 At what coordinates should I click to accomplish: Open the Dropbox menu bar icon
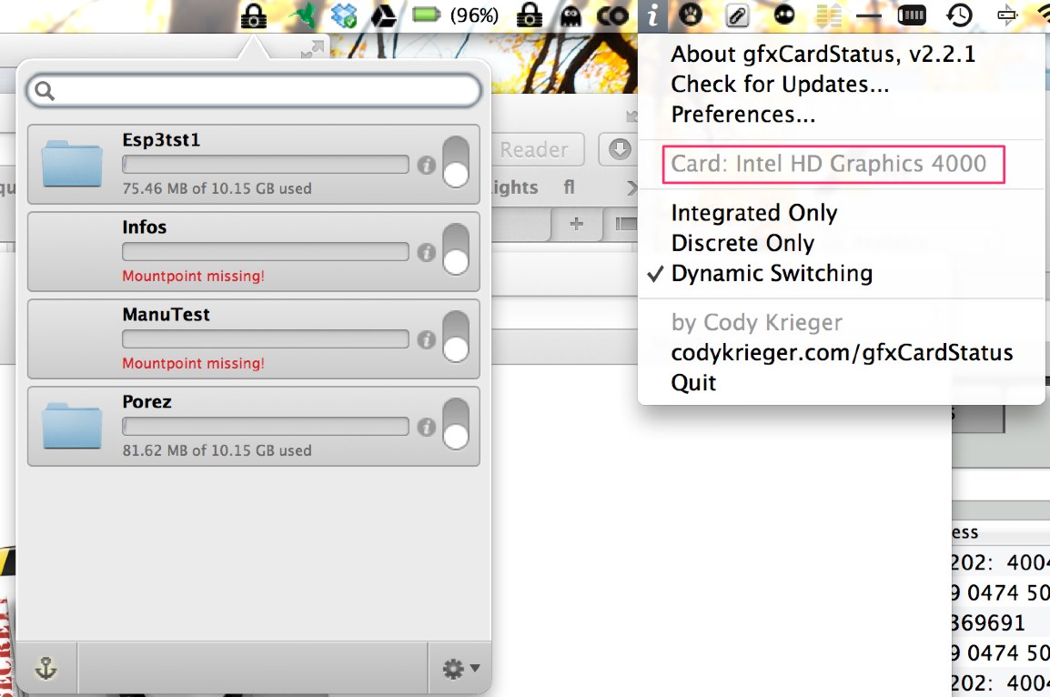click(x=344, y=15)
